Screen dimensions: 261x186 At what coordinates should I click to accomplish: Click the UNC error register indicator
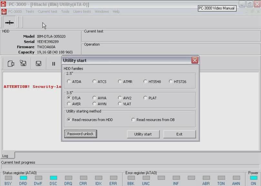[x=146, y=178]
